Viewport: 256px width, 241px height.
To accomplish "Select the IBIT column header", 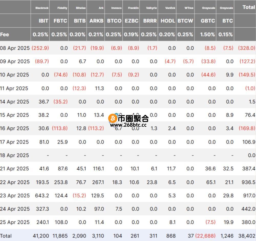I will 44,21.
